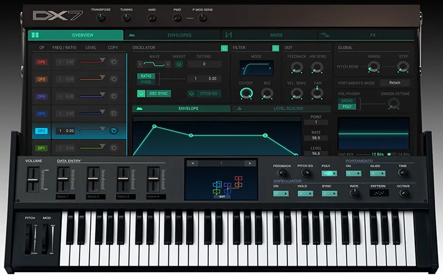
Task: Click the previous algorithm arrow on display
Action: point(192,163)
